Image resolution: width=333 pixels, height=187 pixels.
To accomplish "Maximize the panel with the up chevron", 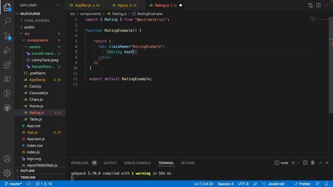I will (321, 163).
